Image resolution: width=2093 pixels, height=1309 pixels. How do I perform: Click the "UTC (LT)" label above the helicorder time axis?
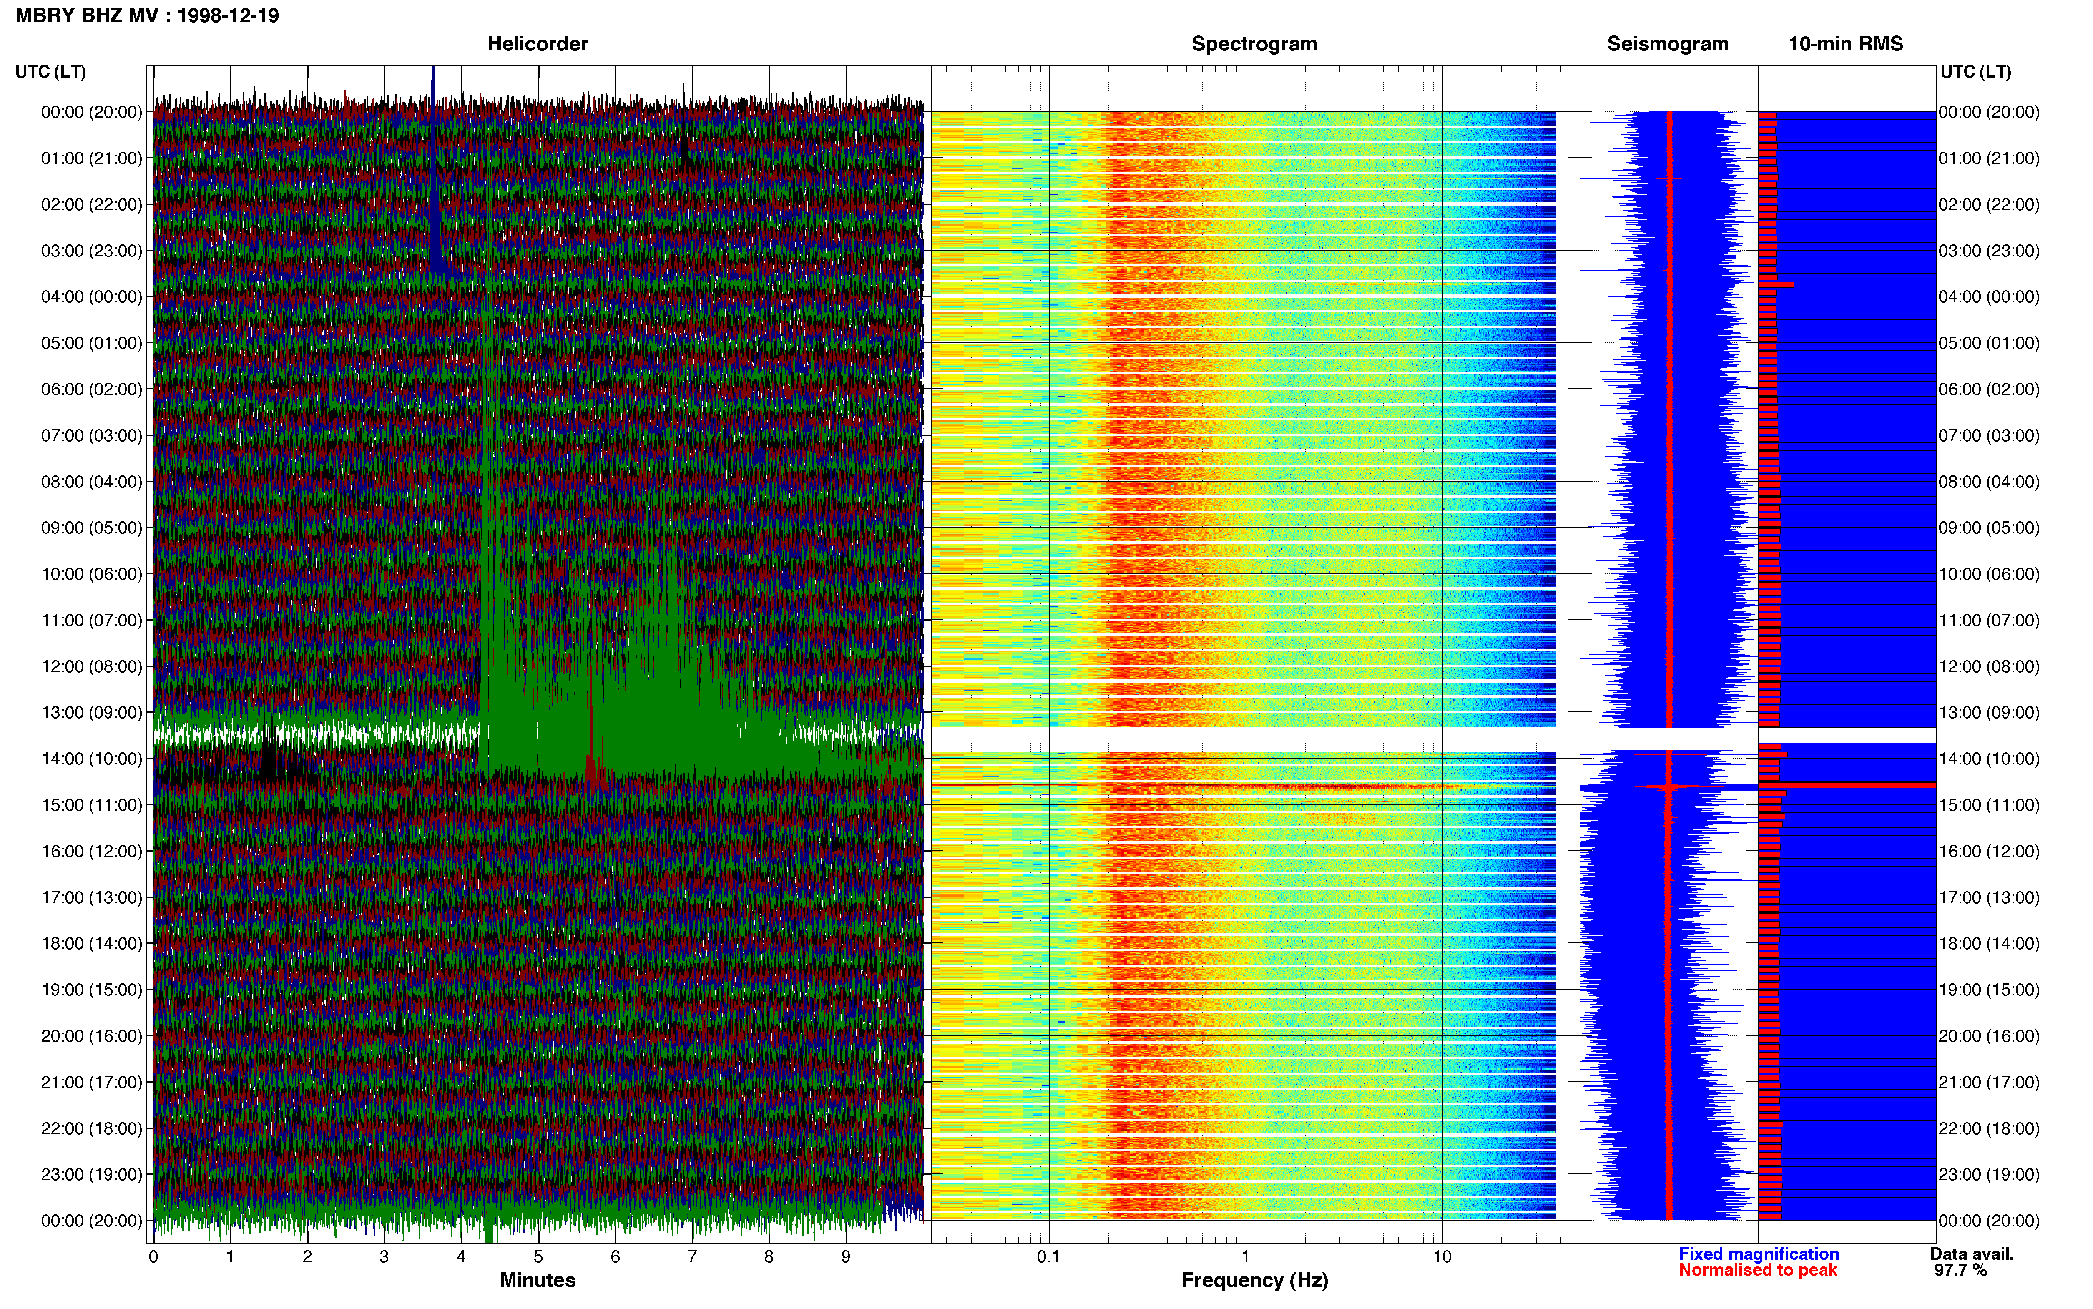tap(51, 72)
